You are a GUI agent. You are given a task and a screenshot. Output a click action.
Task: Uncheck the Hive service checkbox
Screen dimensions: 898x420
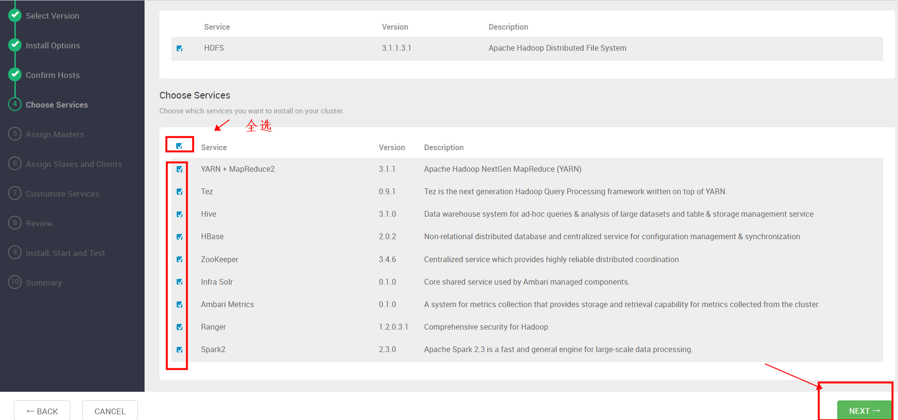point(180,214)
